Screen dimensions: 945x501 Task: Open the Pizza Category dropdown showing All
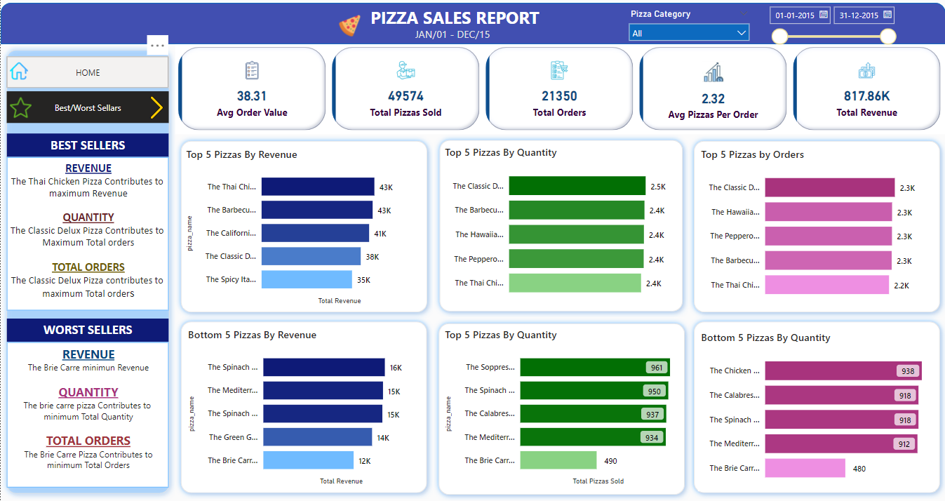[688, 32]
